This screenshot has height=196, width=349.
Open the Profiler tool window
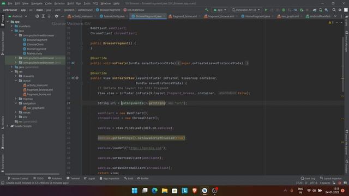point(143,178)
